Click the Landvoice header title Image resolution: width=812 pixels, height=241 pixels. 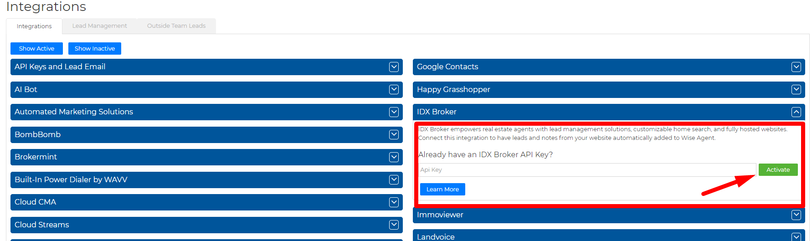(x=436, y=237)
